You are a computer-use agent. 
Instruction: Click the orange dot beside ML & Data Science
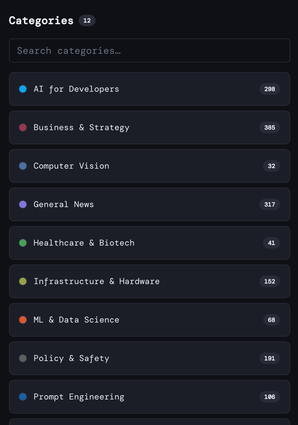pyautogui.click(x=23, y=320)
